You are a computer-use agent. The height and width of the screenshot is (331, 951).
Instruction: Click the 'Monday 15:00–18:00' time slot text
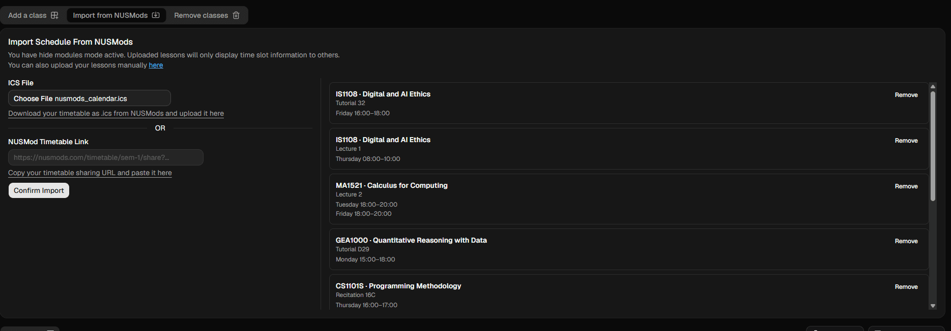click(x=365, y=259)
